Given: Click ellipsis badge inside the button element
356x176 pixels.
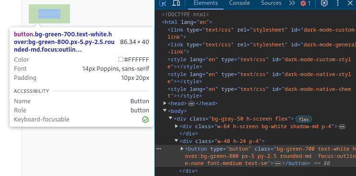Looking at the screenshot, I should (278, 164).
